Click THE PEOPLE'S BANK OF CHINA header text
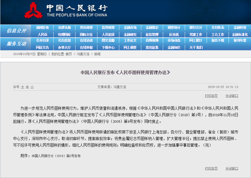251x178 pixels. (77, 15)
